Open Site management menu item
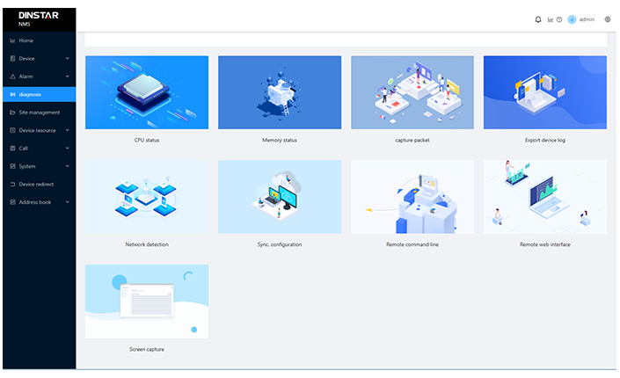This screenshot has width=620, height=378. (40, 113)
